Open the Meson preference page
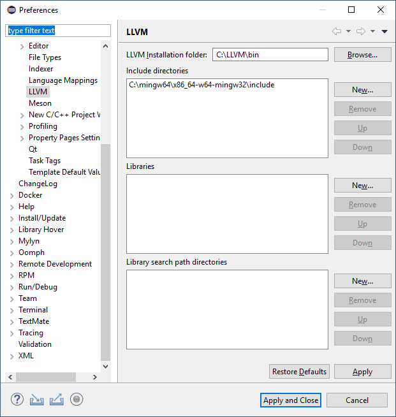 (40, 103)
